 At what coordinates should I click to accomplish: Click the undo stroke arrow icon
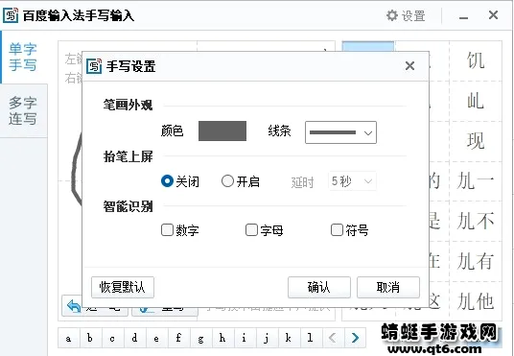pyautogui.click(x=74, y=306)
